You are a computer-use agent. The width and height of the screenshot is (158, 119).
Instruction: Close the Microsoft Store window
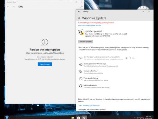point(82,2)
